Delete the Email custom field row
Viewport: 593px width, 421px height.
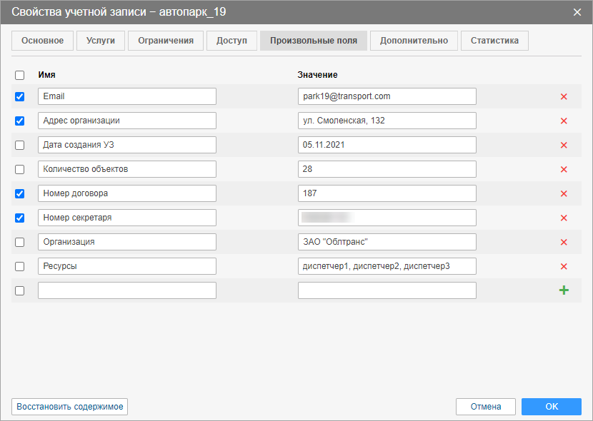point(564,96)
